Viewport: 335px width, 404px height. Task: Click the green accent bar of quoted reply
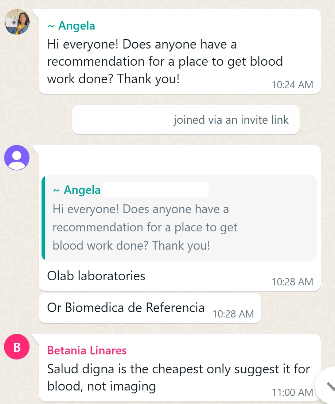click(x=44, y=218)
